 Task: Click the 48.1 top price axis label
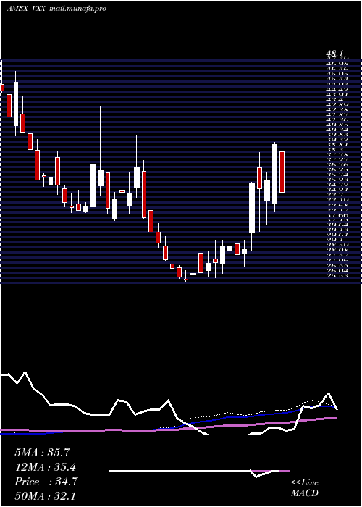336,54
